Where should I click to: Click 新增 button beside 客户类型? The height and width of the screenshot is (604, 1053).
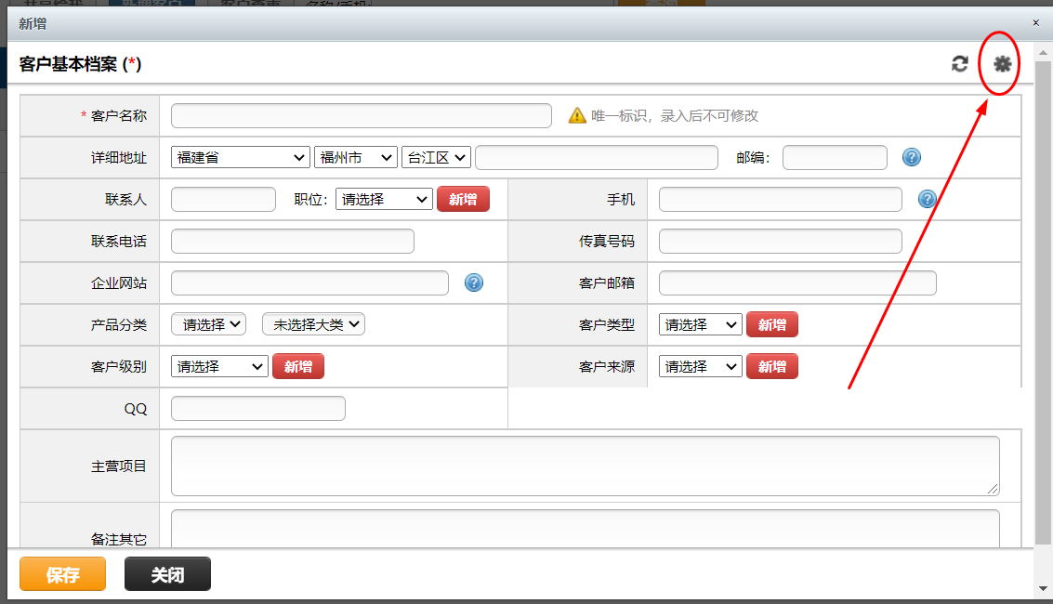pyautogui.click(x=772, y=325)
